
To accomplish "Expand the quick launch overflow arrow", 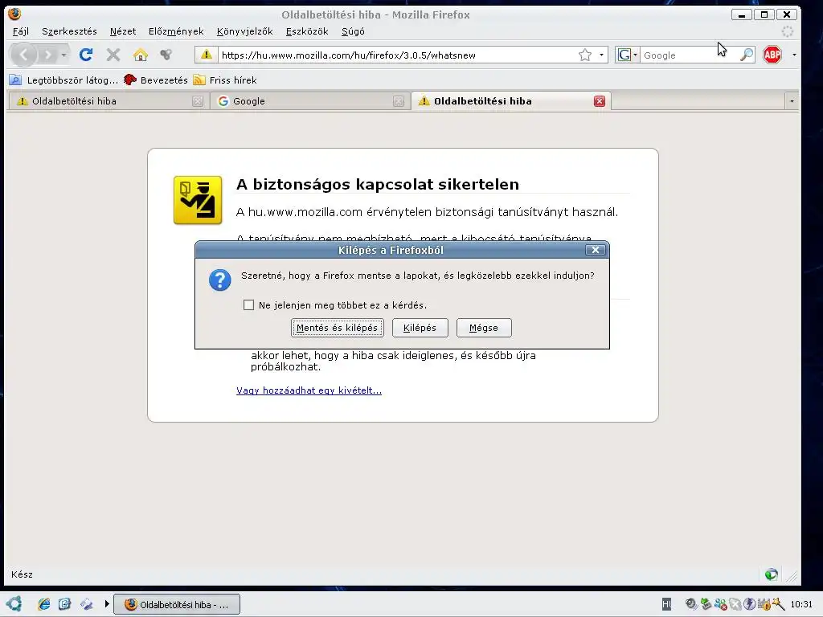I will click(x=107, y=604).
